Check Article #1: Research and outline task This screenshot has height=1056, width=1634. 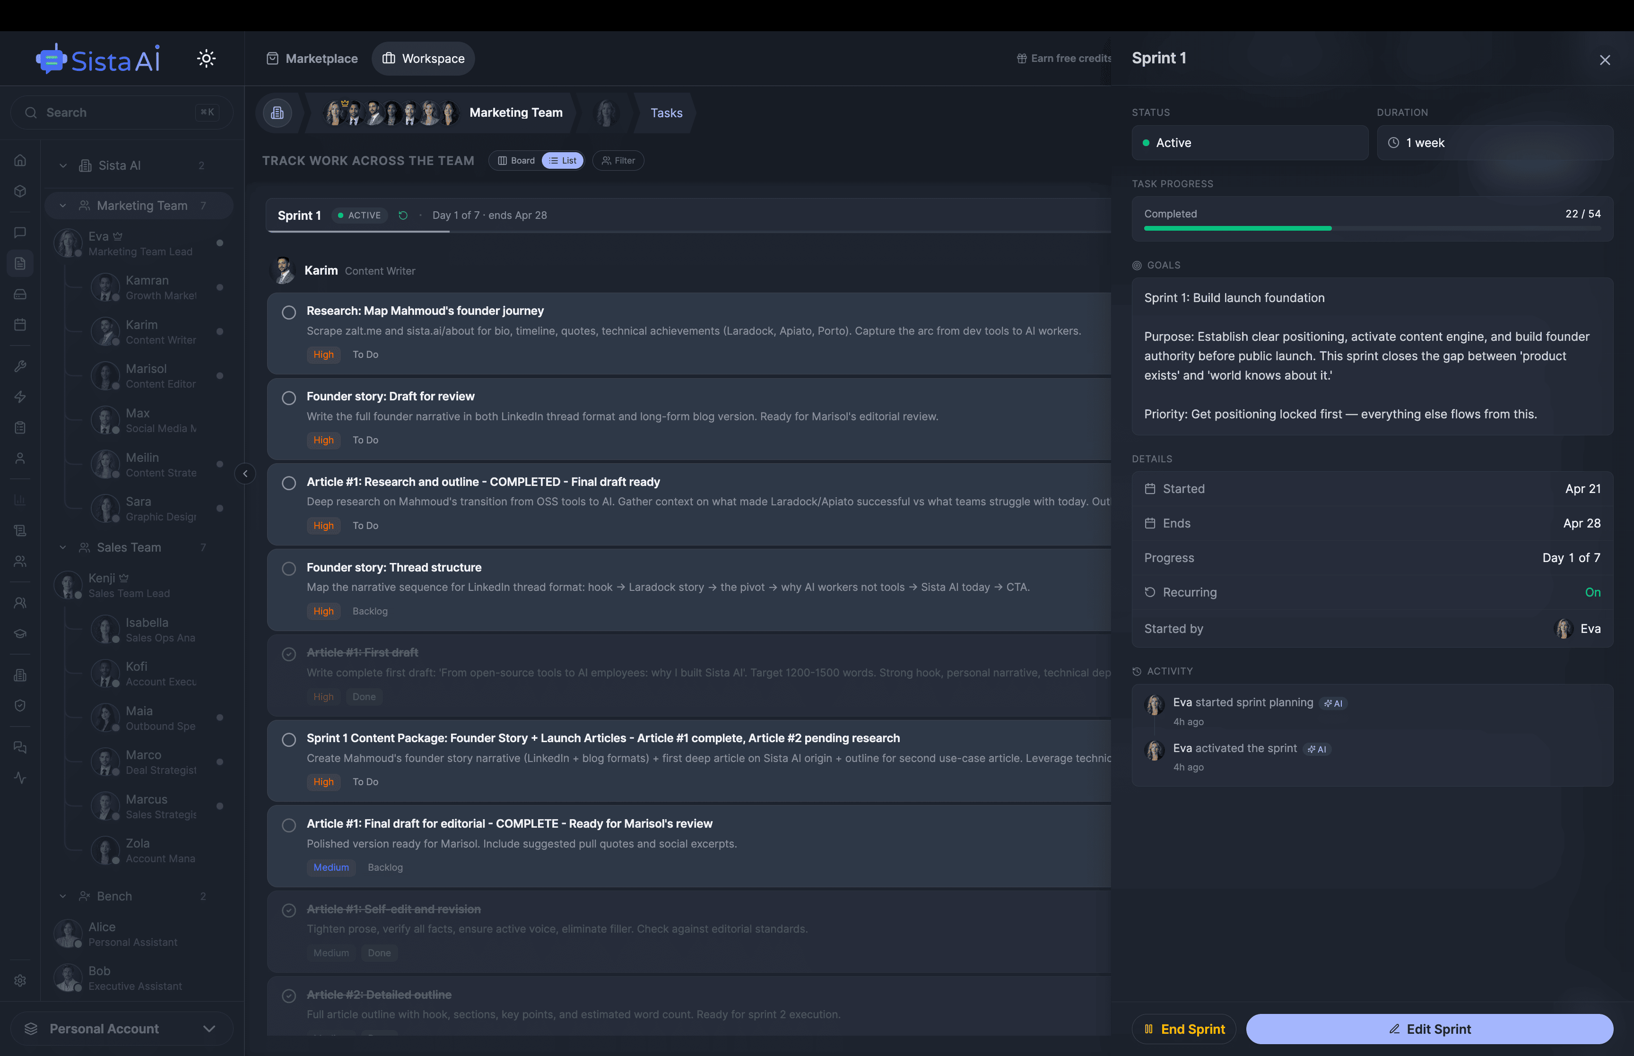(x=289, y=484)
